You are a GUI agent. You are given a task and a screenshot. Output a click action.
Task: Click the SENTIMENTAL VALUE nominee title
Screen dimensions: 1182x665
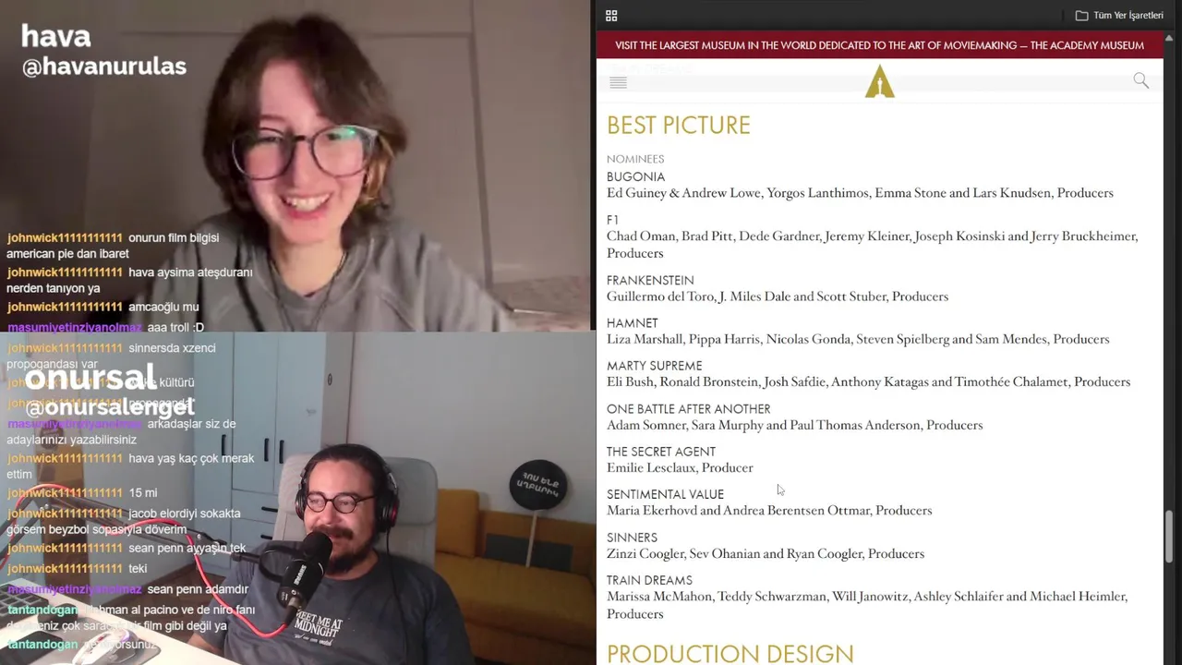(x=665, y=495)
